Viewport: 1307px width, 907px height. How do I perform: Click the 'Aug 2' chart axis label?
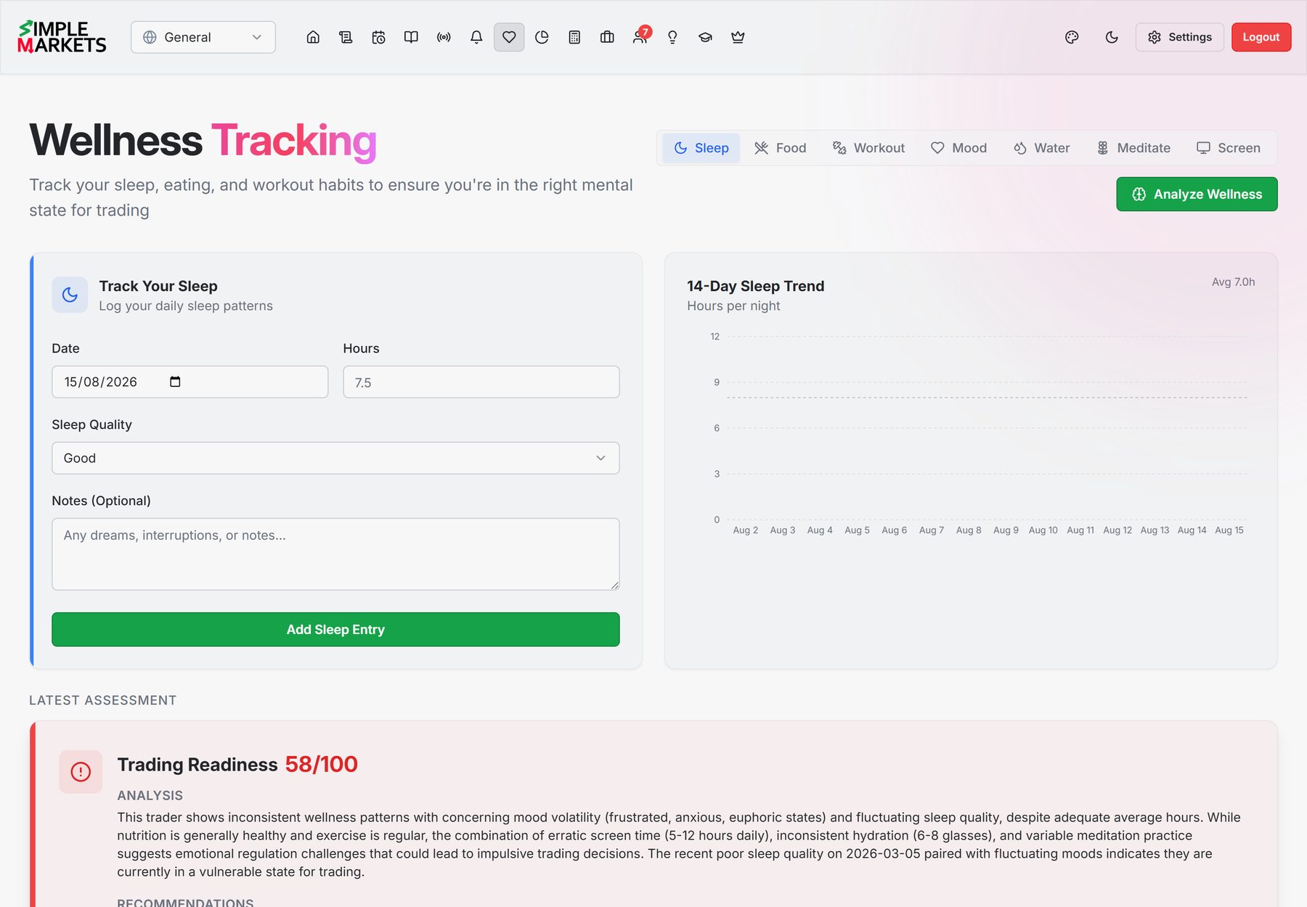pos(745,530)
